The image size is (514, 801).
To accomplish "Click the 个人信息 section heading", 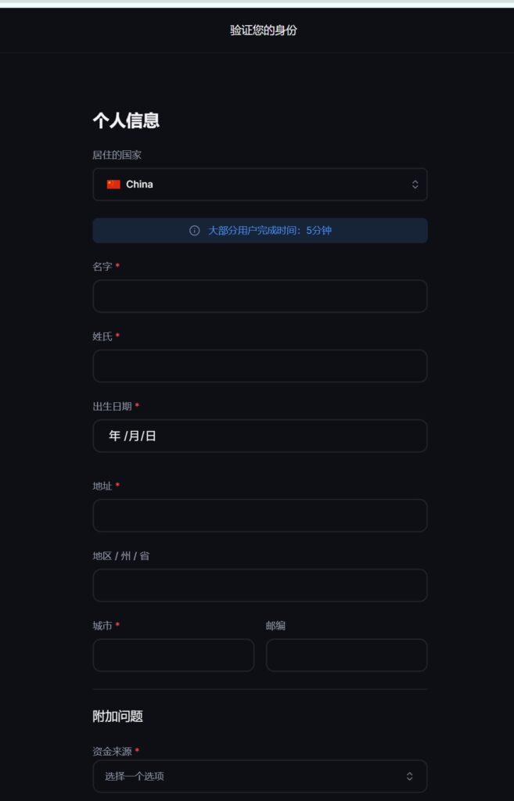I will pyautogui.click(x=126, y=120).
